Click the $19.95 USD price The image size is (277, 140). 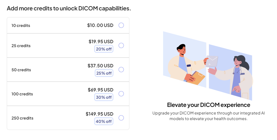click(101, 42)
